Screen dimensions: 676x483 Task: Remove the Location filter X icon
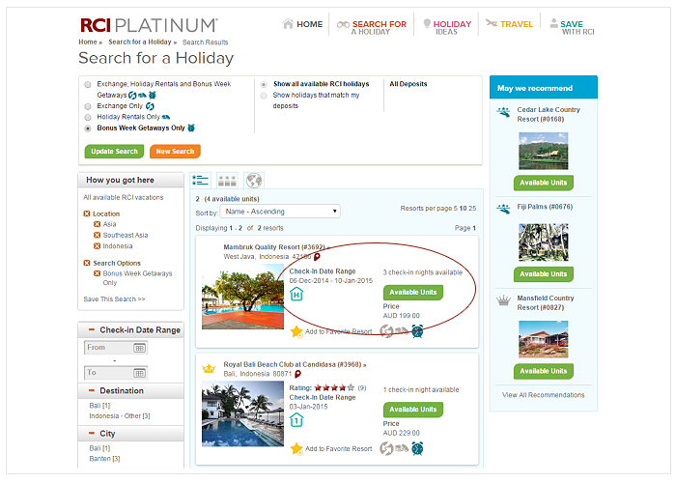87,213
